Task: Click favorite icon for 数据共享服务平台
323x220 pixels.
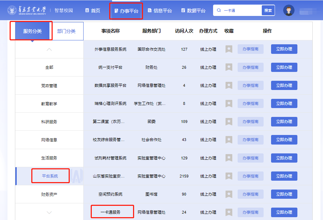Action: pyautogui.click(x=229, y=85)
